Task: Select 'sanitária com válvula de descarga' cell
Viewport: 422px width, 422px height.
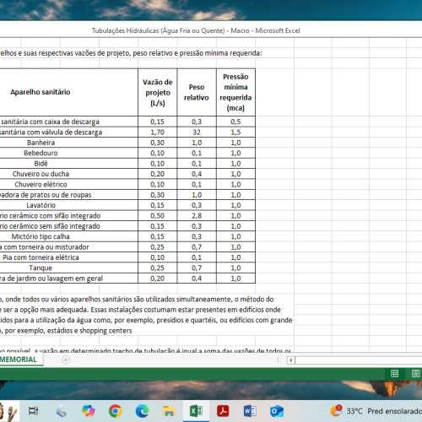Action: coord(69,133)
